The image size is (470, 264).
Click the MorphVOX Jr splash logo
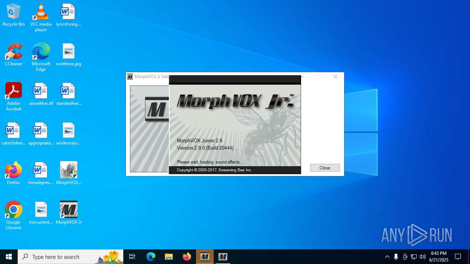pos(235,102)
